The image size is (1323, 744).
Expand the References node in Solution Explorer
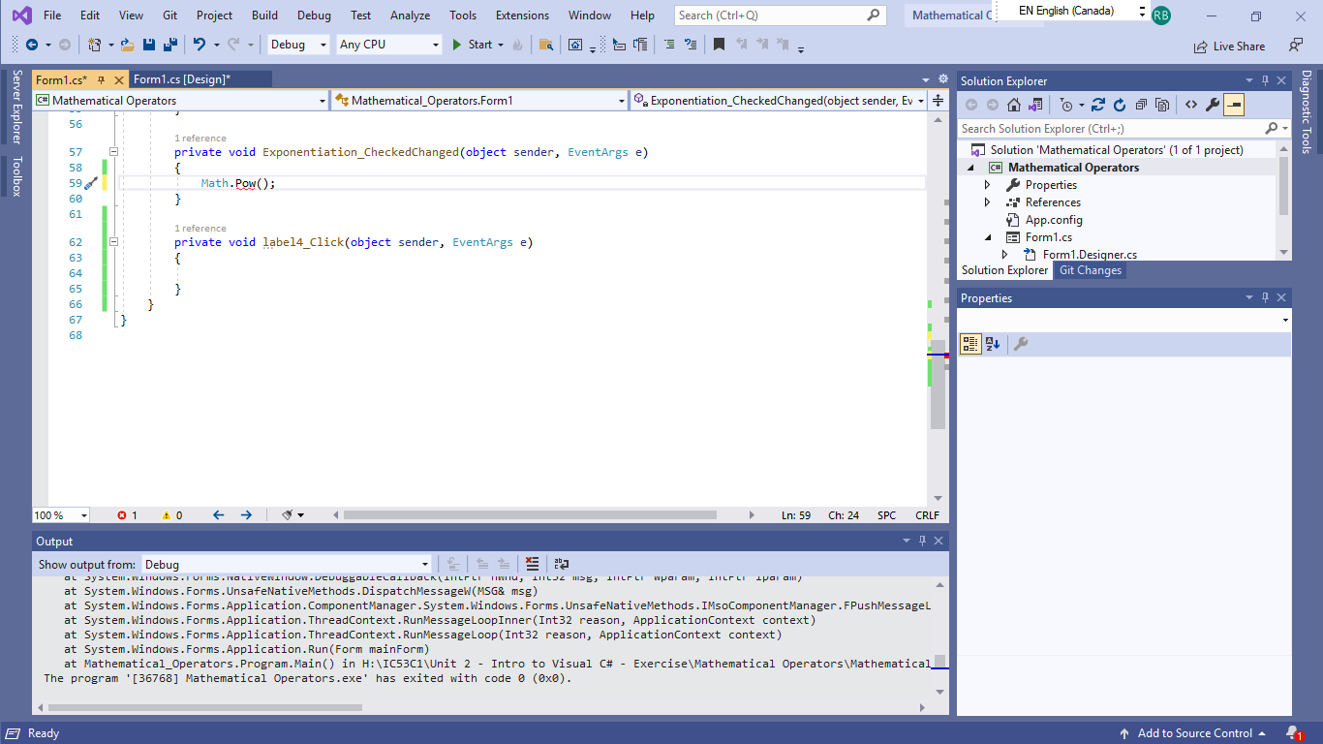click(987, 202)
